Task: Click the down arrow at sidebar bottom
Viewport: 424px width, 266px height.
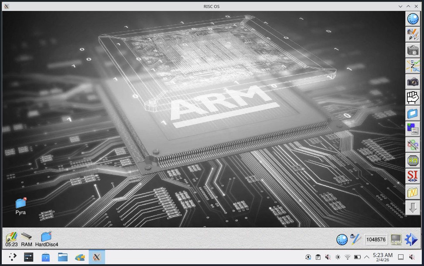Action: 413,207
